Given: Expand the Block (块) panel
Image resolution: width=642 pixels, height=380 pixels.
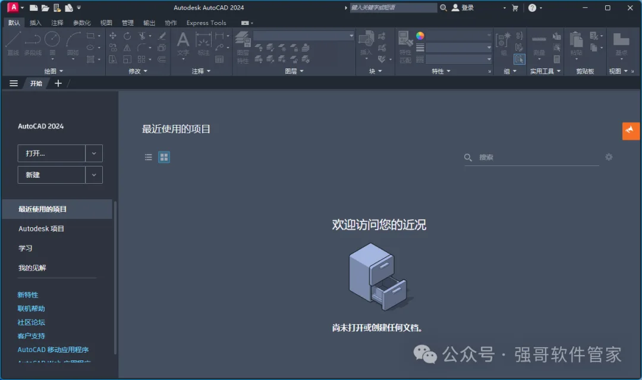Looking at the screenshot, I should [375, 71].
